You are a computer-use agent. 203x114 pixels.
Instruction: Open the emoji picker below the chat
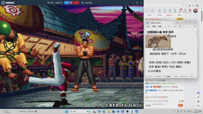tap(146, 101)
